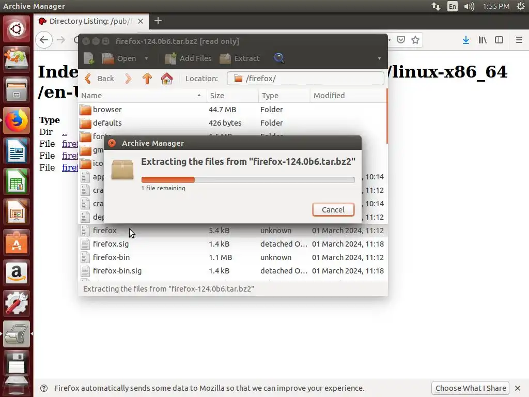The image size is (529, 397).
Task: Close the Directory Listing tab
Action: (x=141, y=21)
